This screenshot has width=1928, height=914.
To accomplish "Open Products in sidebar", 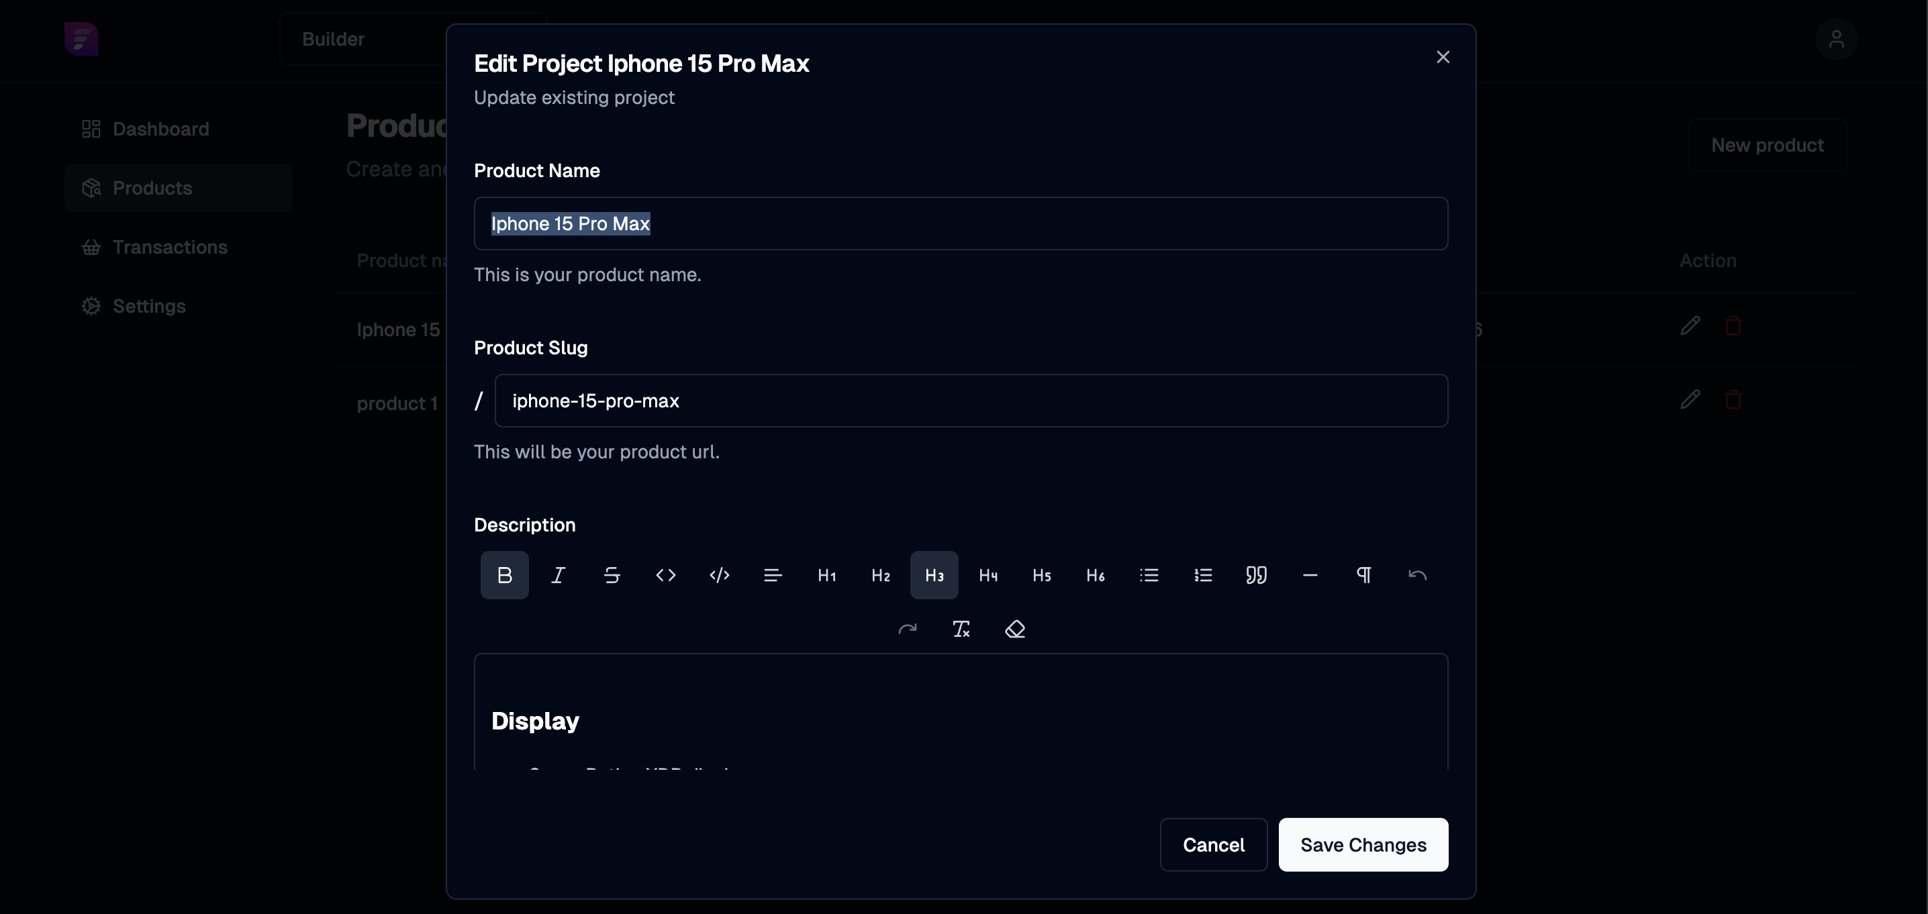I will [x=178, y=188].
